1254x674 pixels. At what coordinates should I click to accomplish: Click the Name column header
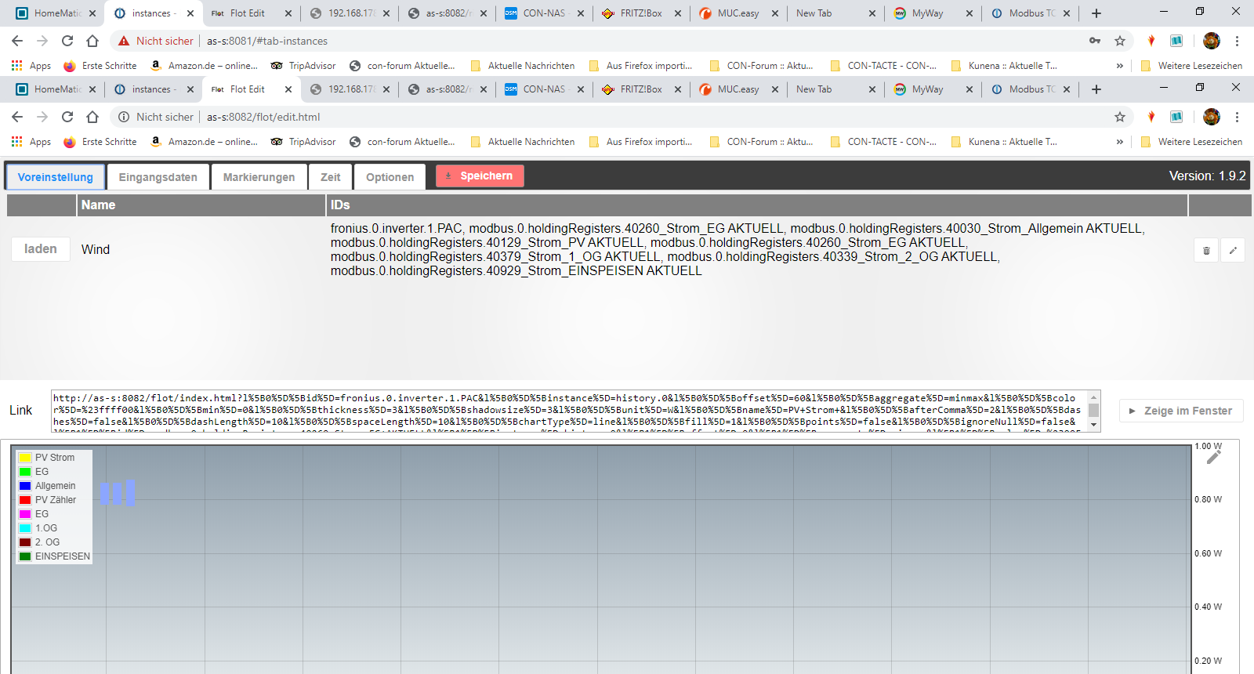[x=201, y=205]
